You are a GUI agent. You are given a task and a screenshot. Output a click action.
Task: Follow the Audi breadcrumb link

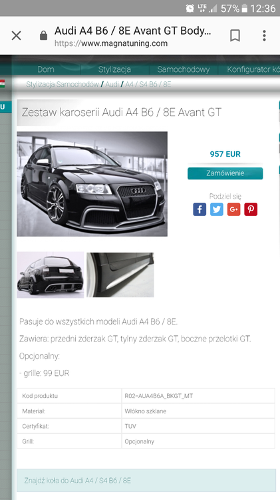(x=112, y=84)
